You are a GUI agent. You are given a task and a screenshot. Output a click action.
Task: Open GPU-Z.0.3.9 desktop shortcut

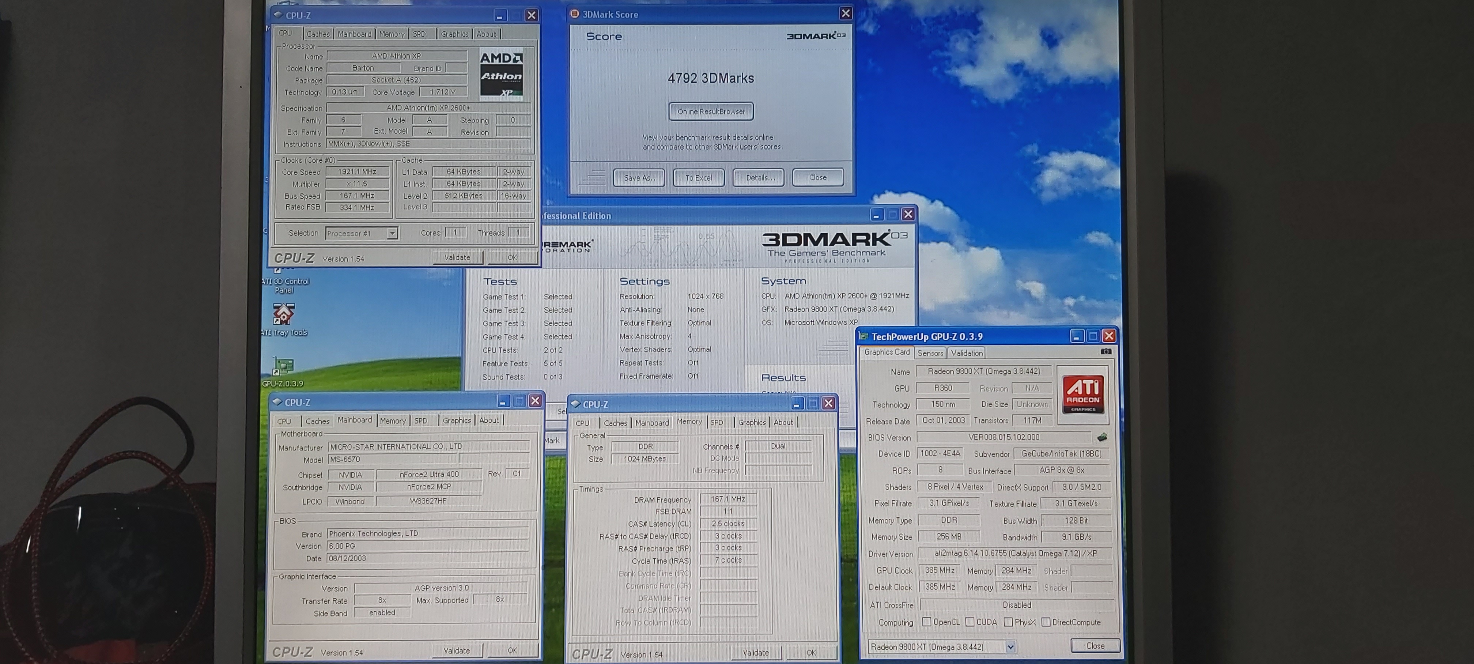(x=283, y=372)
